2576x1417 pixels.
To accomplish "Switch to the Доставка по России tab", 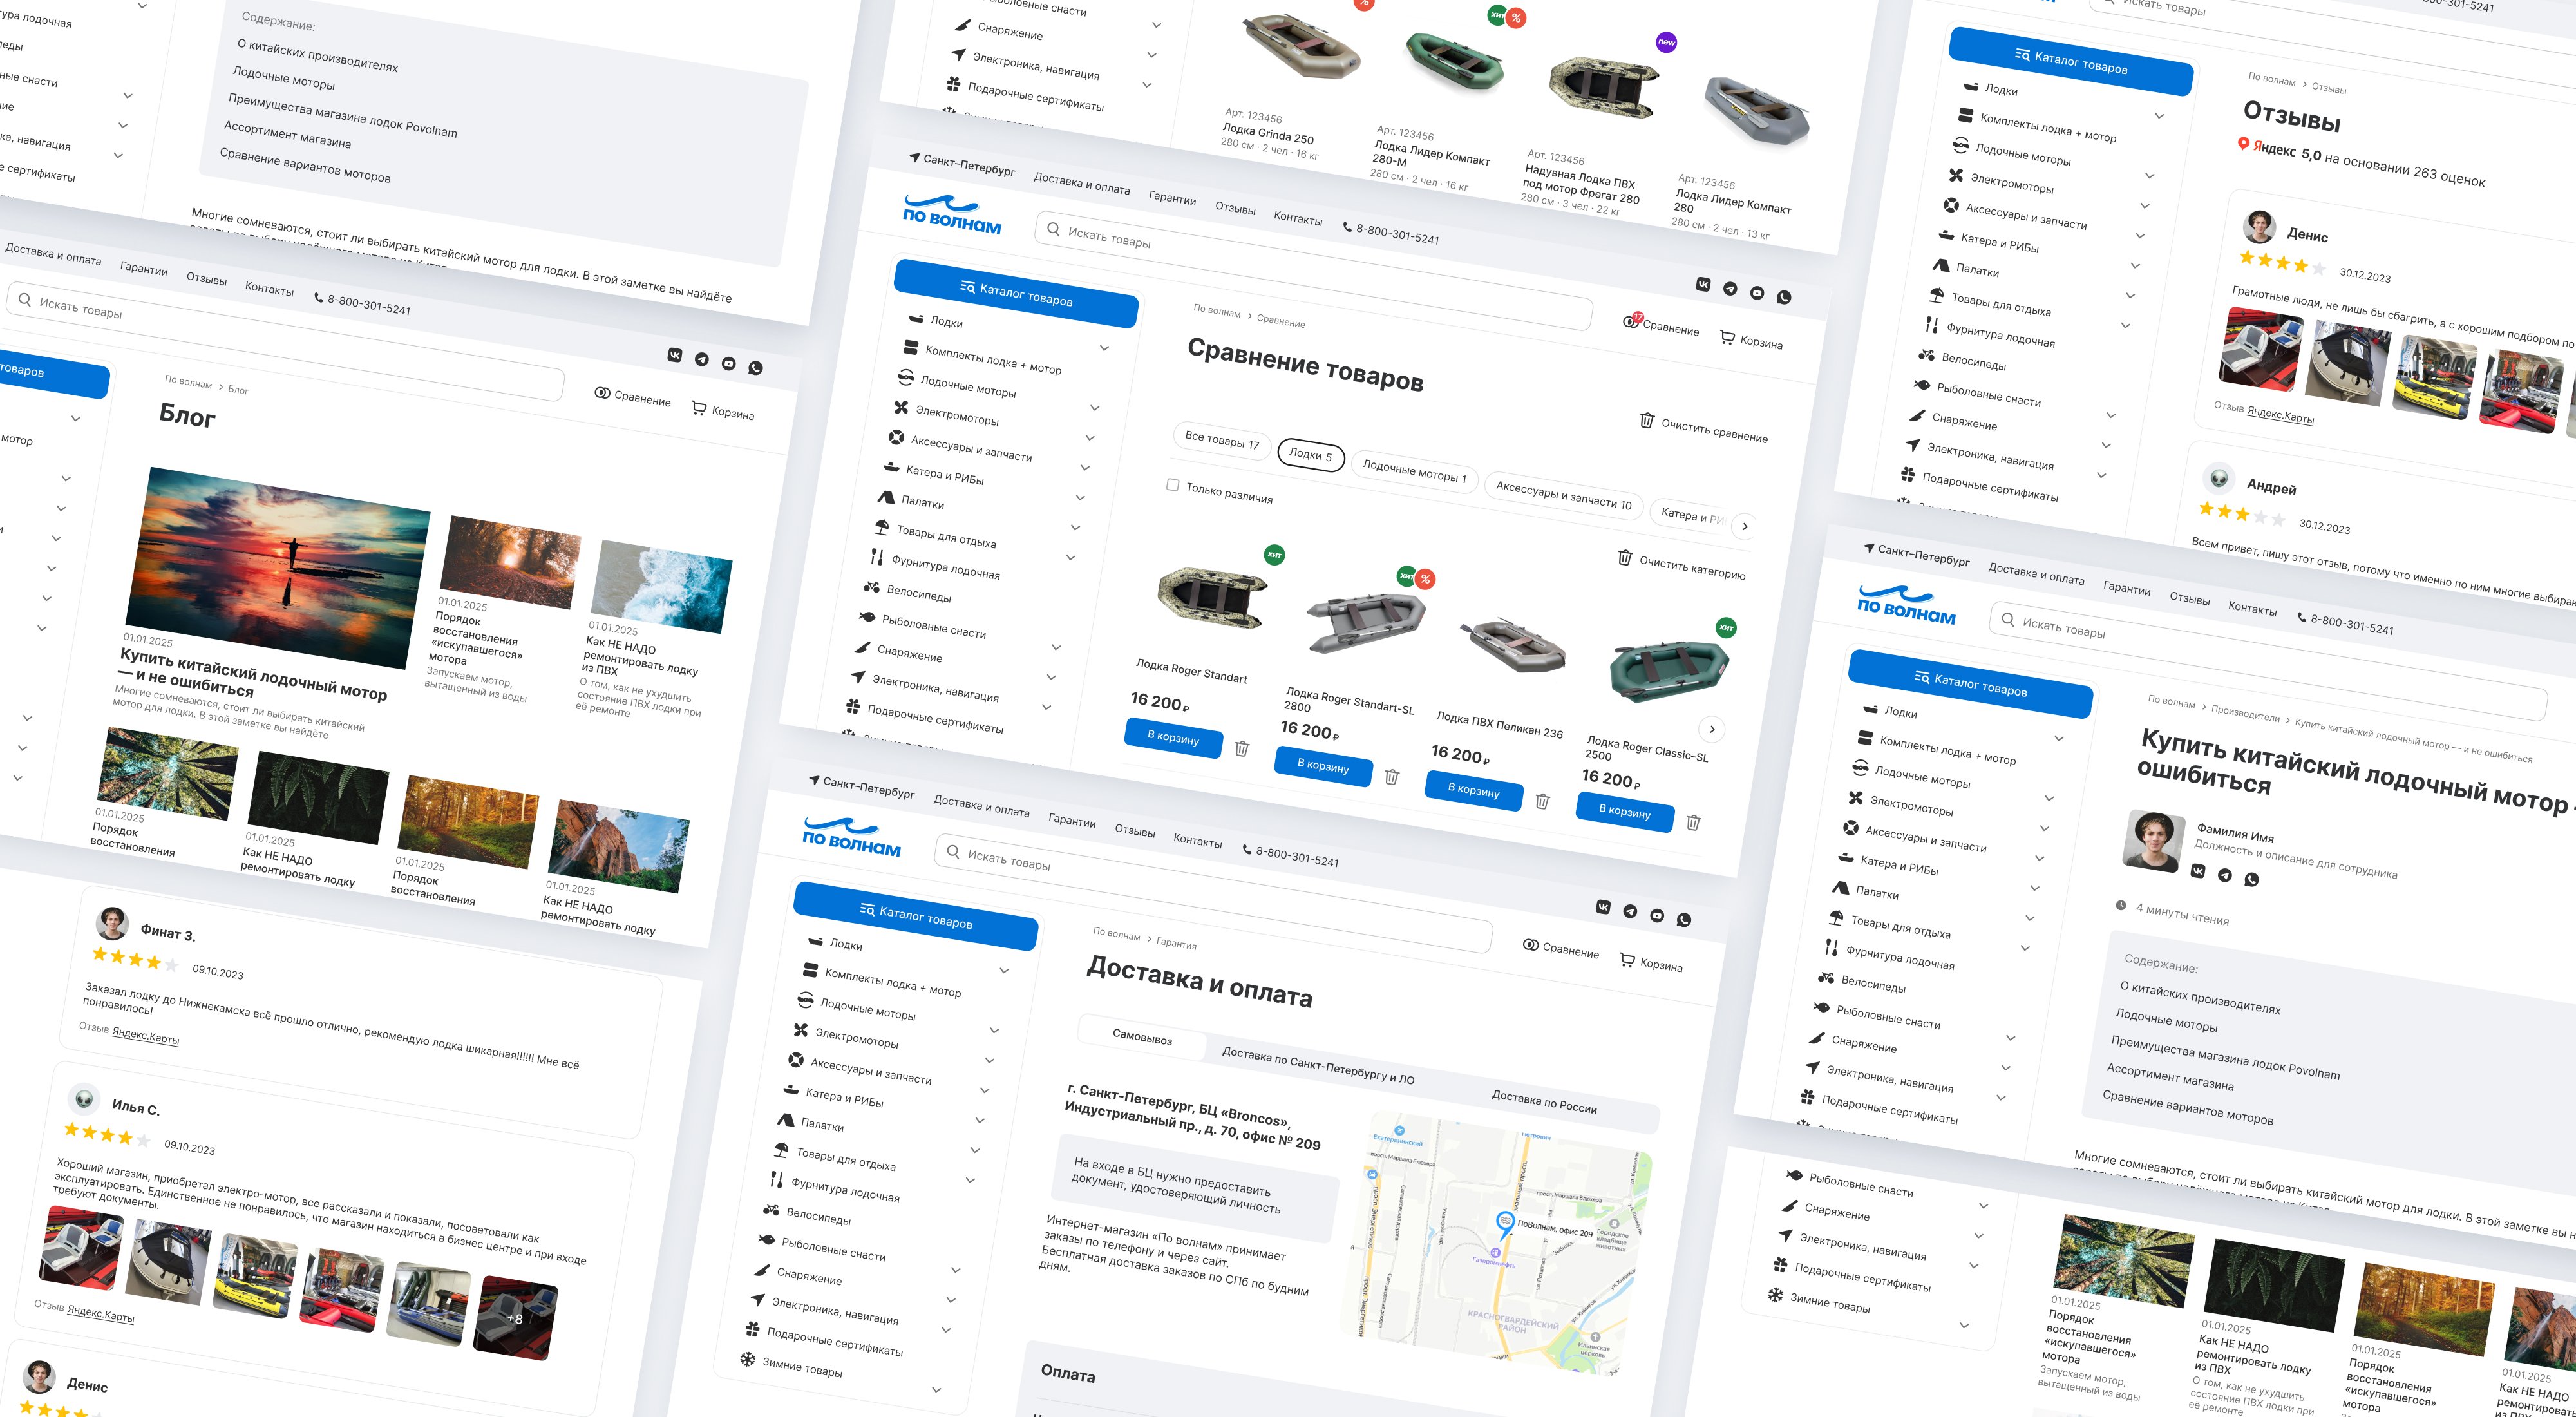I will tap(1543, 1102).
